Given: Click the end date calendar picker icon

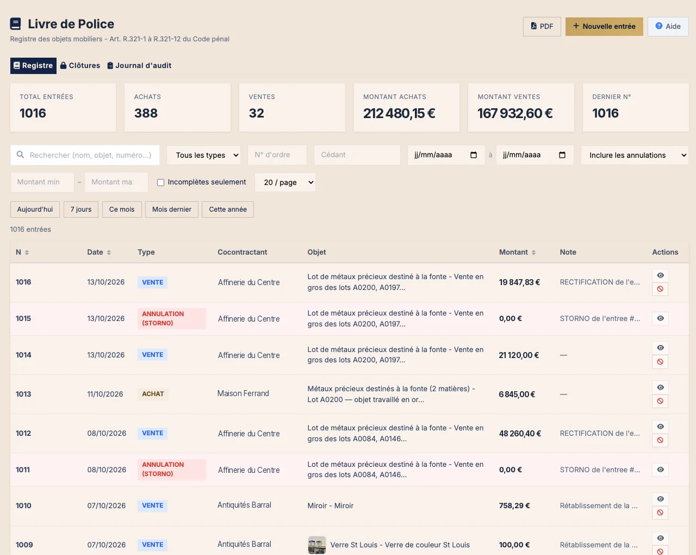Looking at the screenshot, I should coord(562,155).
